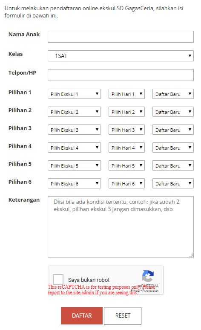Open the Pilih Hari 1 dropdown
The width and height of the screenshot is (201, 330).
[126, 94]
